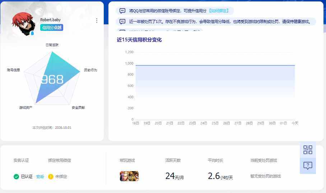
Task: Click the 24天/月 active days value
Action: click(x=174, y=176)
